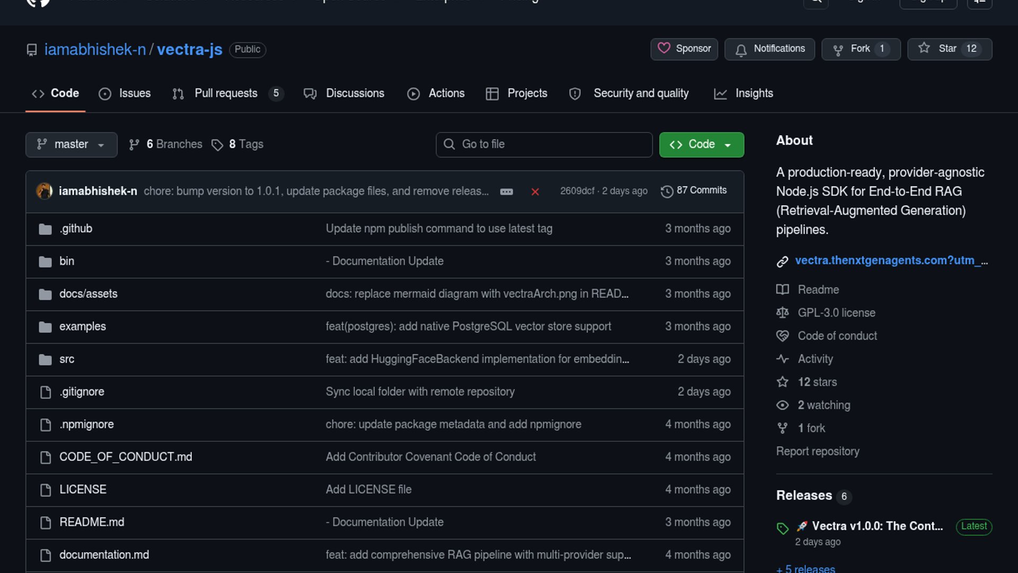
Task: Open the master branch dropdown
Action: 71,144
